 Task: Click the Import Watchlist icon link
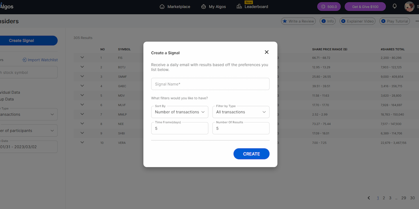coord(40,60)
